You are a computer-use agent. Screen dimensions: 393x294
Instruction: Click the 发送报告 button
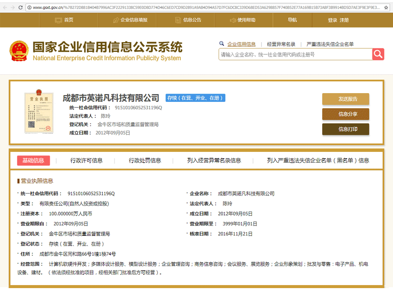point(345,99)
